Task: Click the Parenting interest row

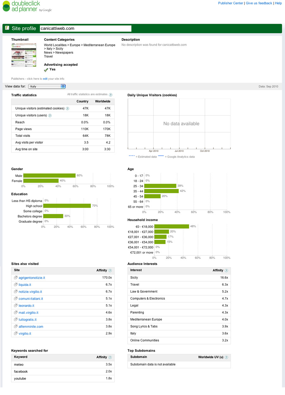Action: pyautogui.click(x=179, y=312)
